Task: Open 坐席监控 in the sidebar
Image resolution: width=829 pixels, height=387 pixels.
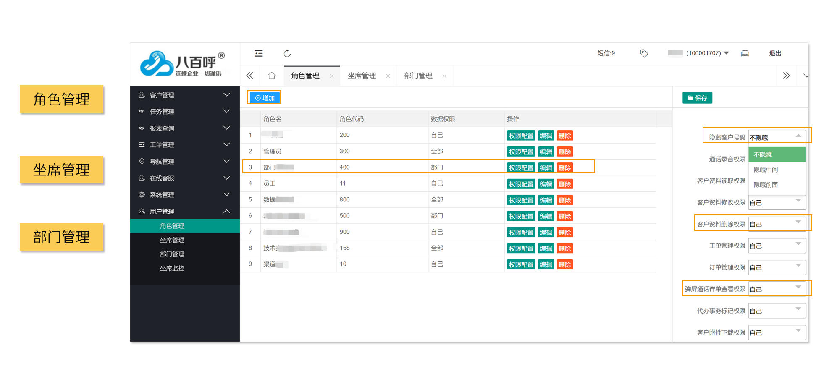Action: (x=172, y=268)
